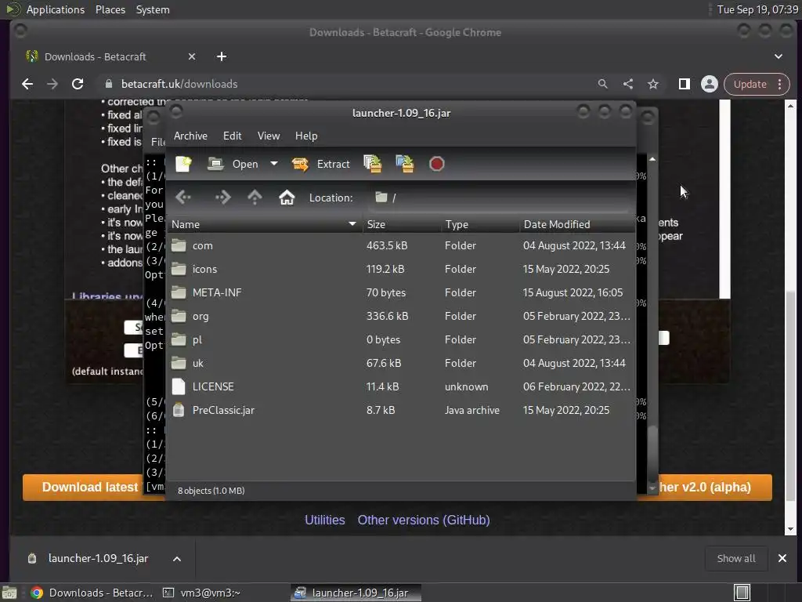Open Other versions (GitHub) link
The width and height of the screenshot is (802, 602).
coord(424,520)
